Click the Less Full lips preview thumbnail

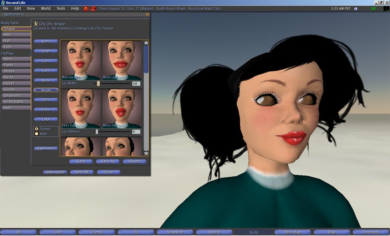(x=81, y=108)
